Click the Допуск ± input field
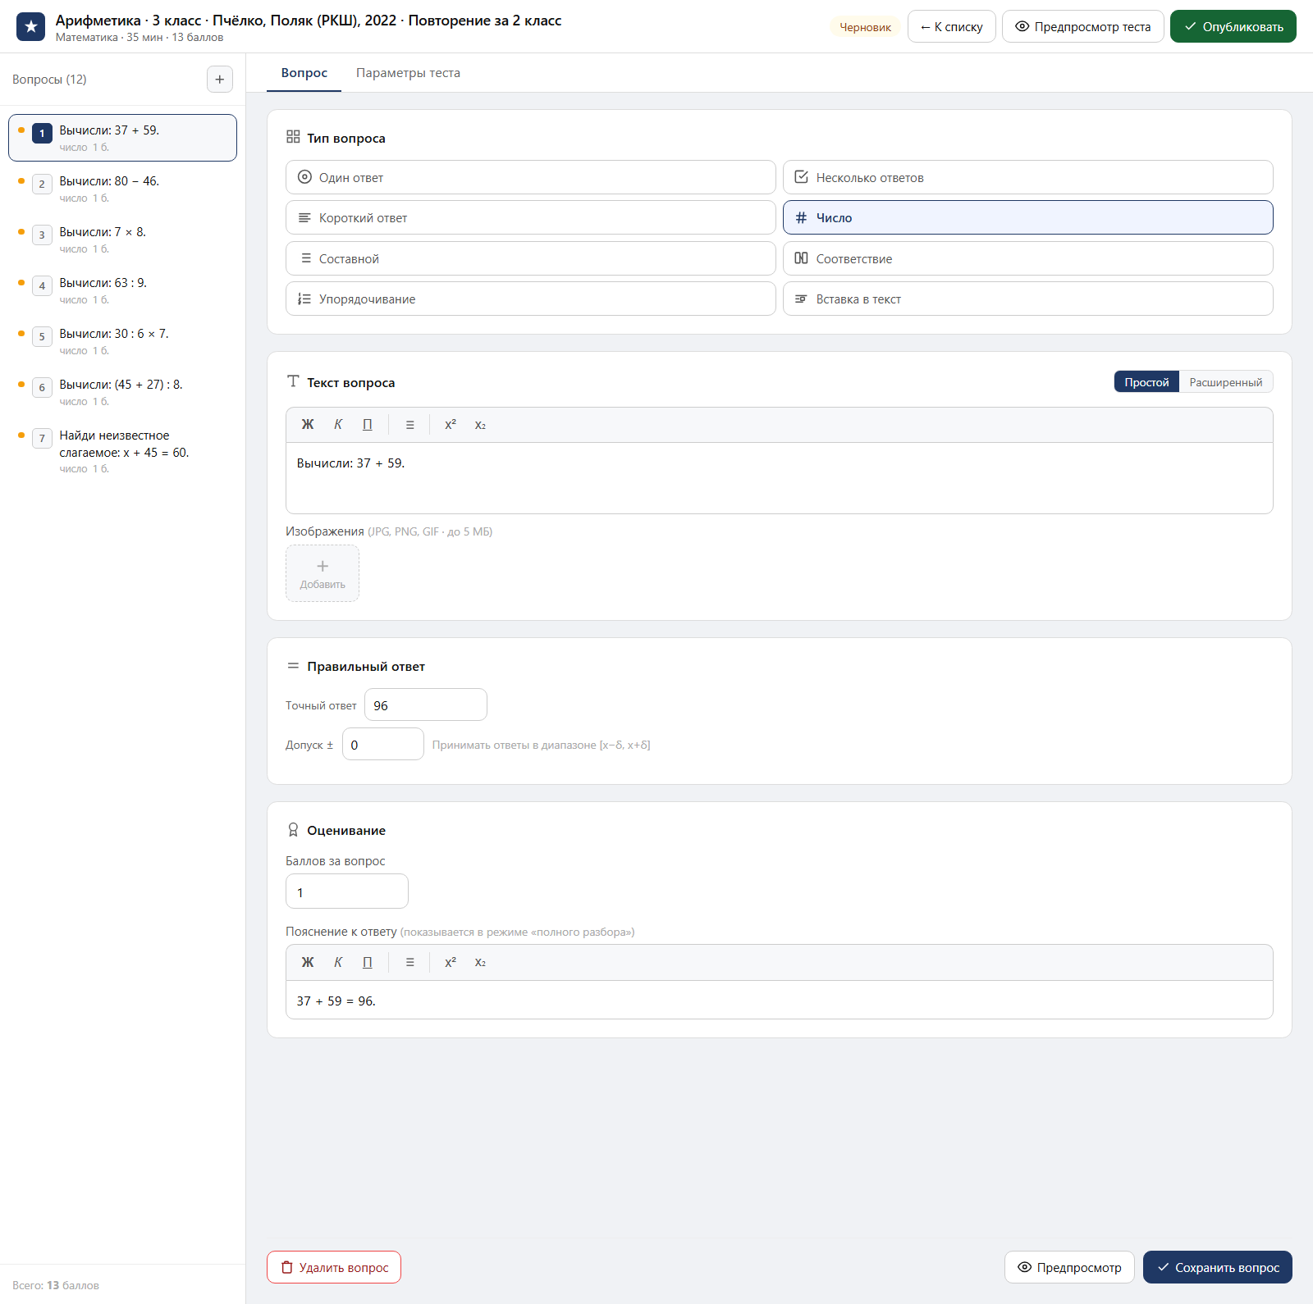This screenshot has width=1313, height=1304. (x=383, y=745)
